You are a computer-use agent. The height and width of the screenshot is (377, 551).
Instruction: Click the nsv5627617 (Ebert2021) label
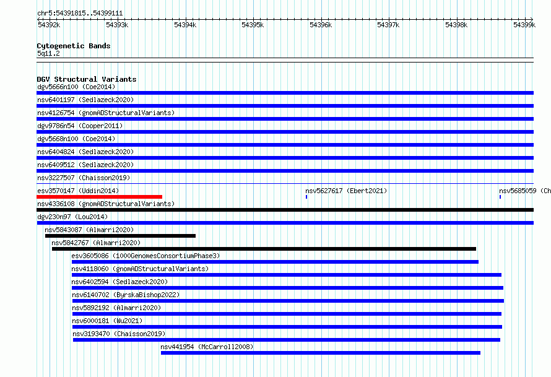tap(346, 191)
